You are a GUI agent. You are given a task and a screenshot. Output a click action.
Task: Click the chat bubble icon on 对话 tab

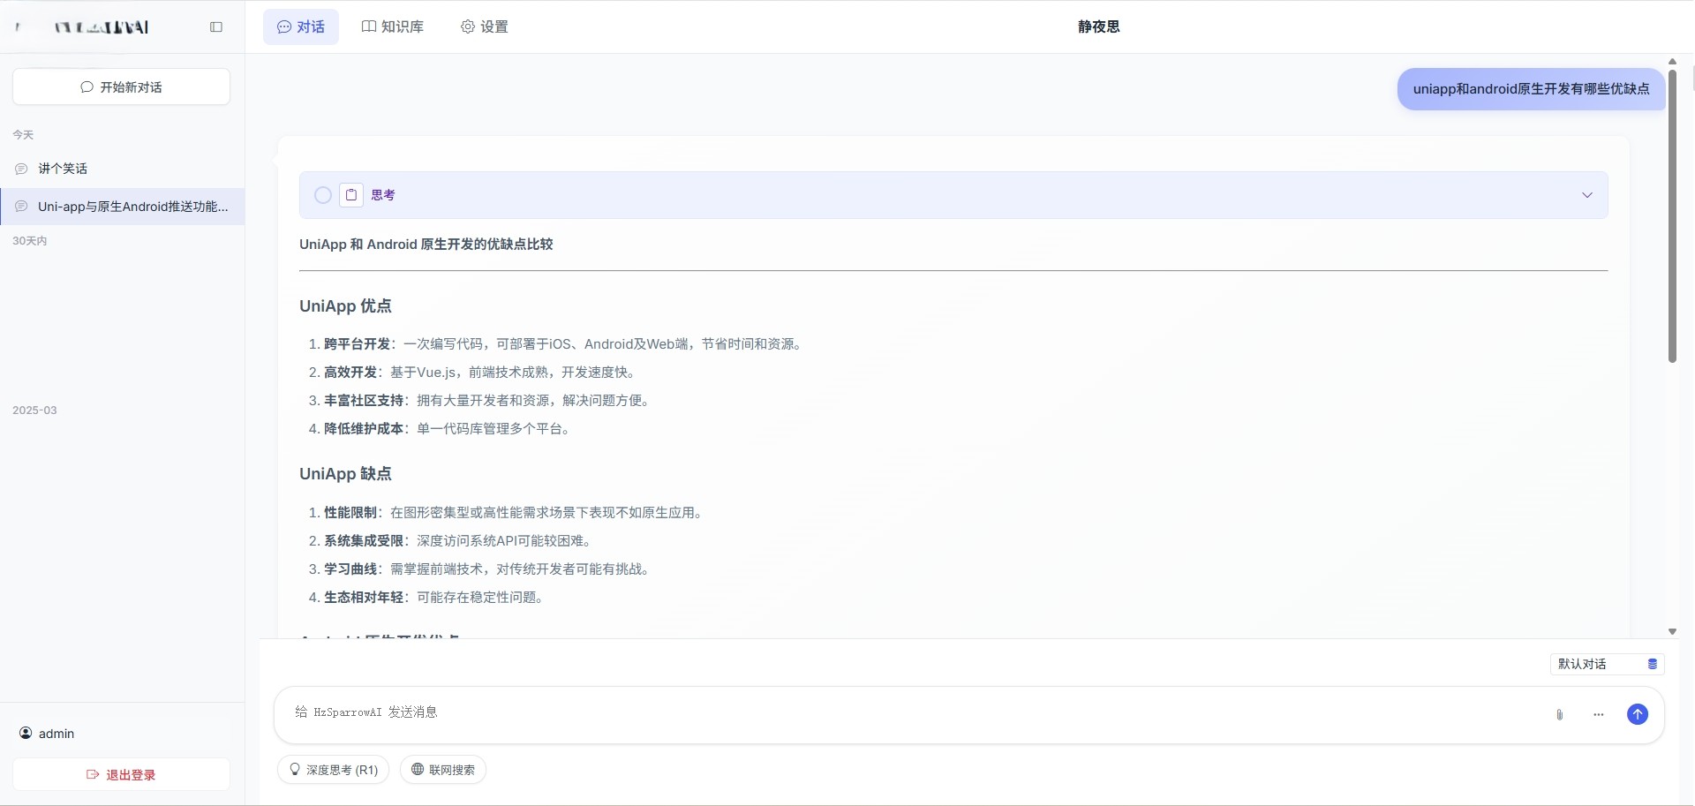(283, 26)
